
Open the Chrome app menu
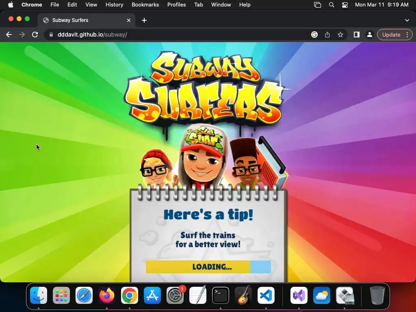coord(32,5)
